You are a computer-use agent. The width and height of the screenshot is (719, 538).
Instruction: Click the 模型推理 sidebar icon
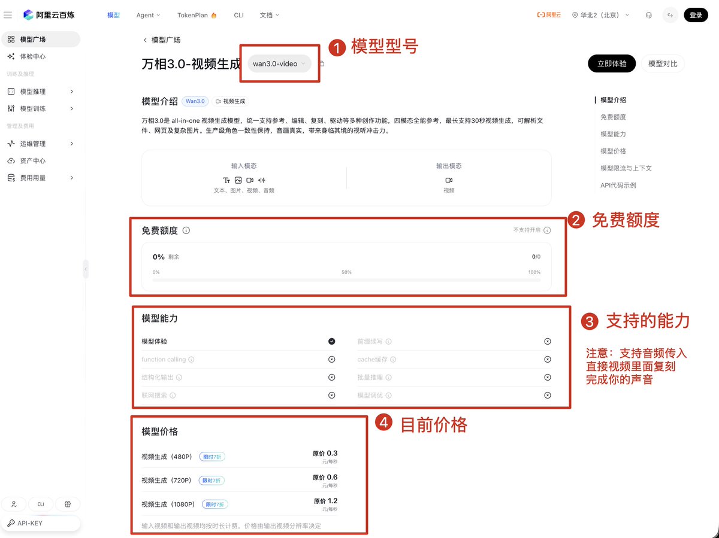[x=11, y=92]
